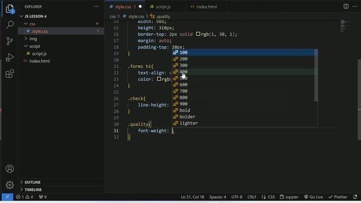Click Ln 31, Col 18 status
361x203 pixels.
tap(192, 197)
